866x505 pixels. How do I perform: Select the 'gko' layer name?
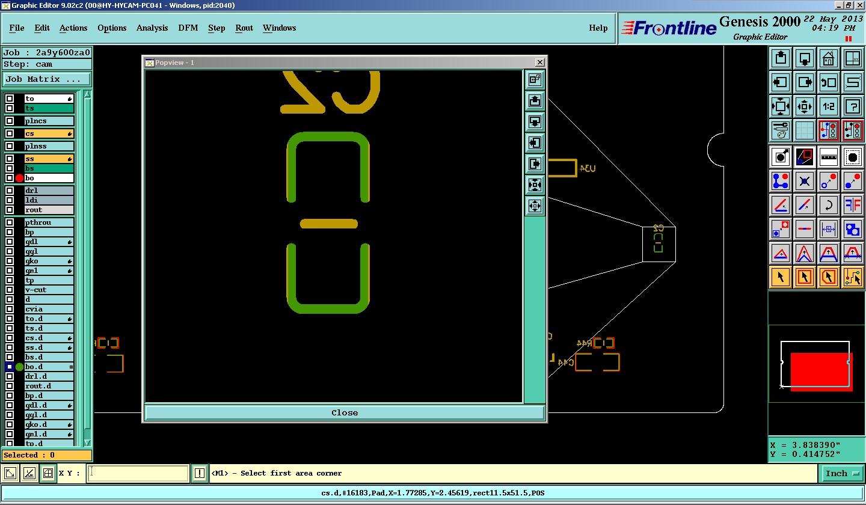(49, 261)
